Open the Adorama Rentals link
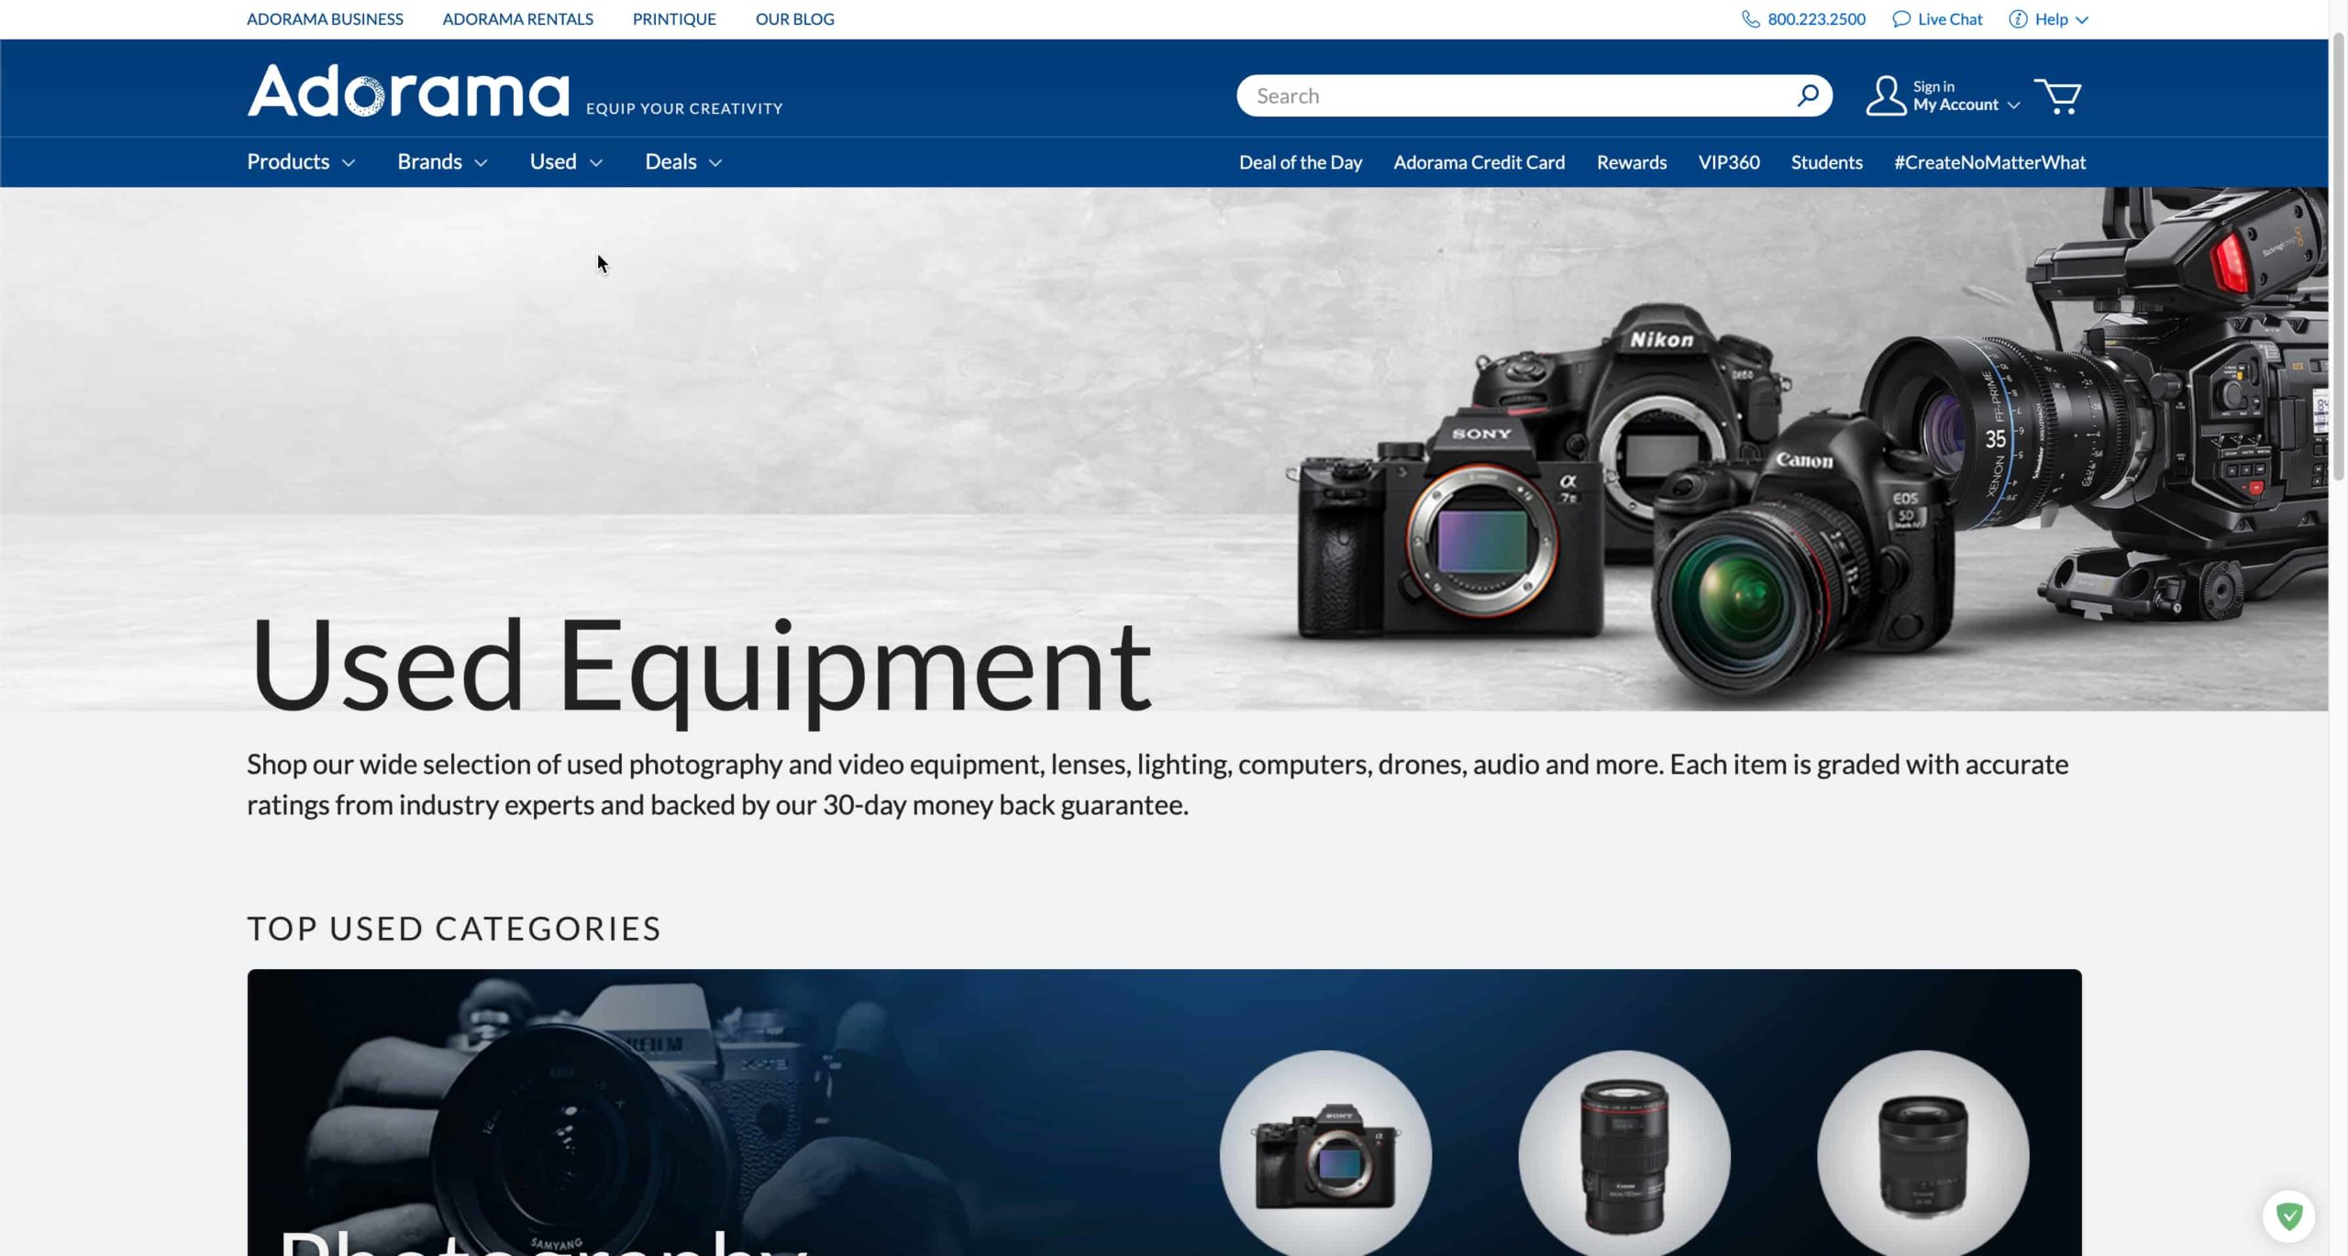Image resolution: width=2348 pixels, height=1256 pixels. tap(517, 19)
